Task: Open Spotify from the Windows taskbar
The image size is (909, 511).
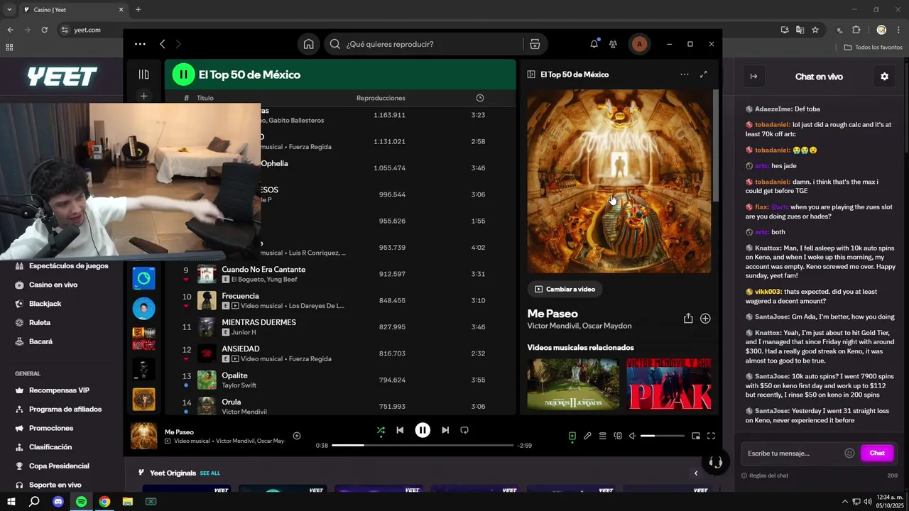Action: tap(81, 502)
